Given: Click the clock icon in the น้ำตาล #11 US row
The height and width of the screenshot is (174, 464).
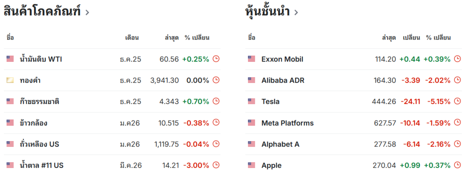Looking at the screenshot, I should click(x=216, y=165).
